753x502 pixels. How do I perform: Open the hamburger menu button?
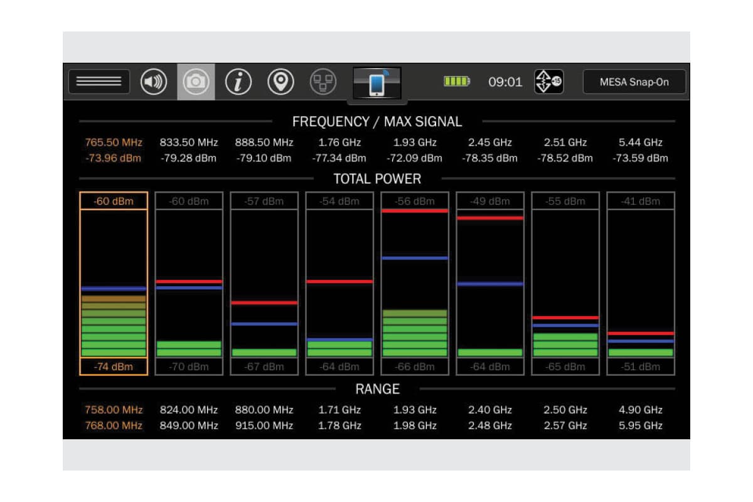pyautogui.click(x=99, y=82)
